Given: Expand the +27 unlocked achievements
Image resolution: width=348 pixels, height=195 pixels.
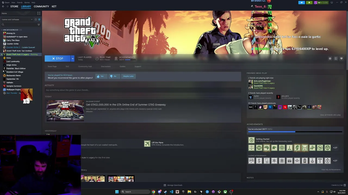Looking at the screenshot, I should coord(335,148).
